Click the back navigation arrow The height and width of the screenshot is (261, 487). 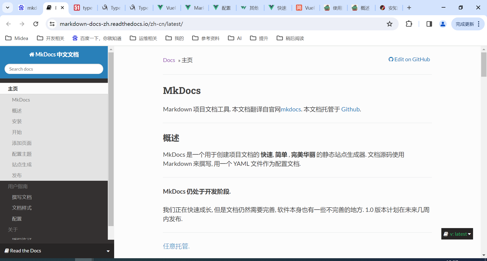click(8, 24)
